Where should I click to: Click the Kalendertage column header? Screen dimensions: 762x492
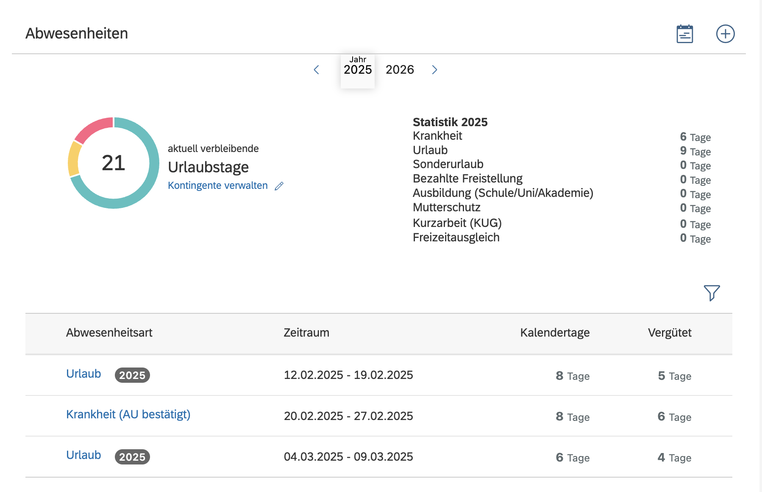tap(554, 333)
